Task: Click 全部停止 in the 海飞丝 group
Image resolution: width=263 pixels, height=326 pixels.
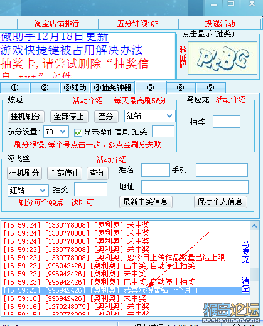Action: 65,173
